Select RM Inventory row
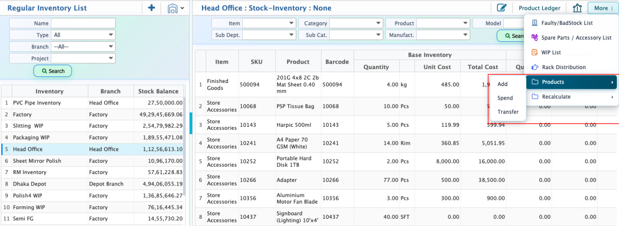This screenshot has height=226, width=619. point(92,172)
